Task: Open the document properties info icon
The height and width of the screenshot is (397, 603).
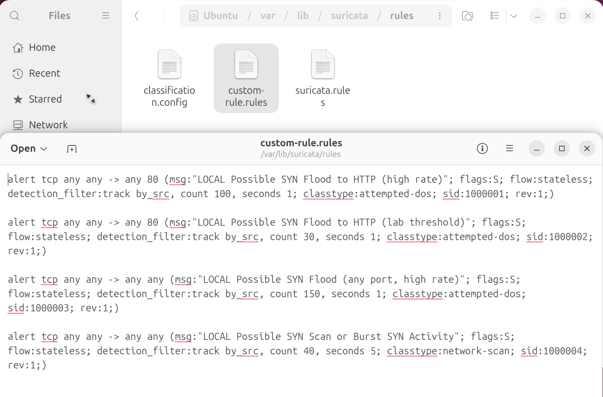Action: (482, 148)
